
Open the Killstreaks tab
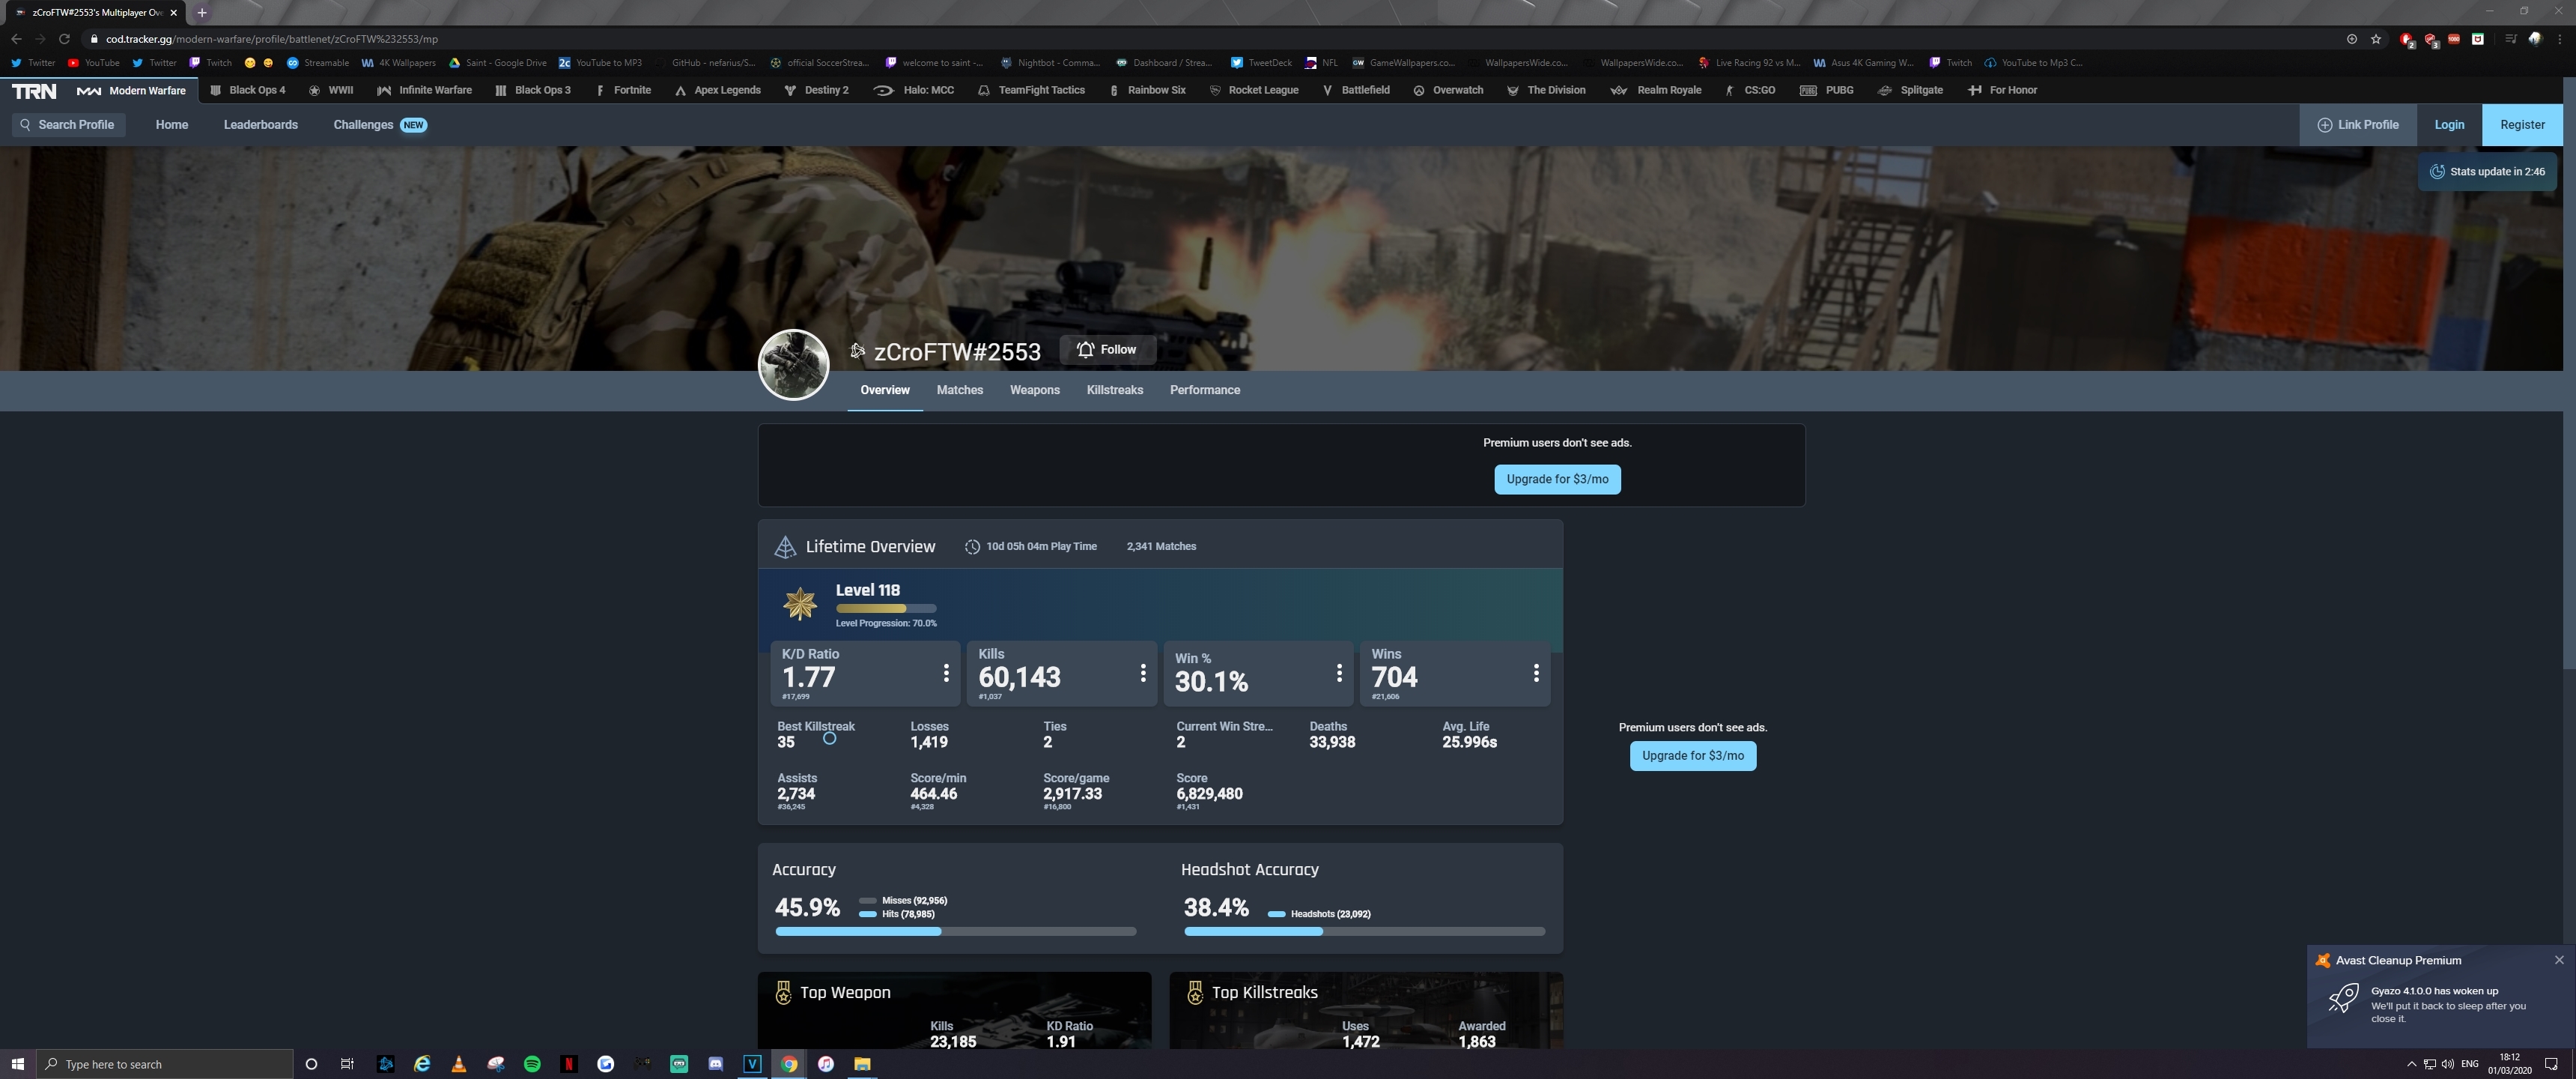click(1114, 390)
